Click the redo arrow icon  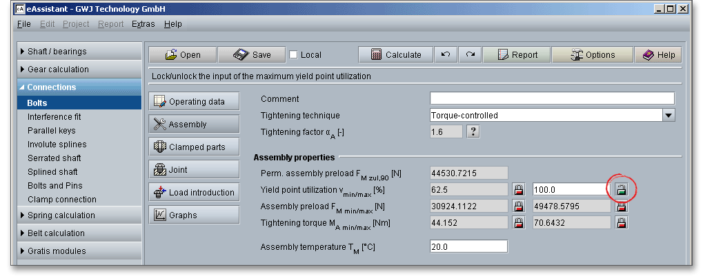(470, 55)
